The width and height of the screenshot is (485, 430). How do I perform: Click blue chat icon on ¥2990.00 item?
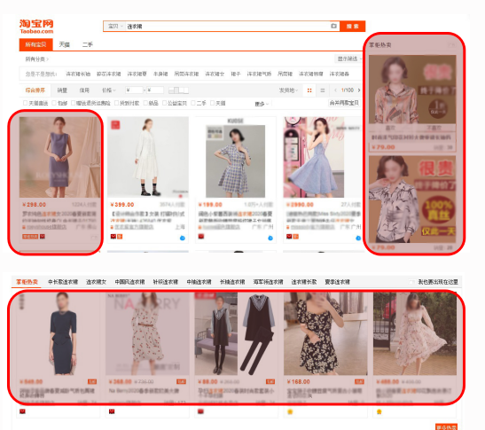(358, 238)
